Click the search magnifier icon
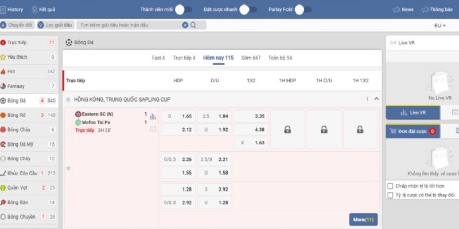The height and width of the screenshot is (229, 459). (x=193, y=25)
